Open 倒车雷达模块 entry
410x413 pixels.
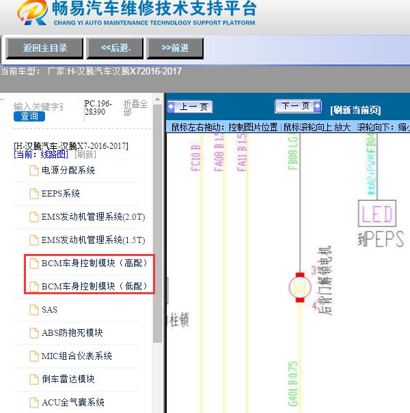point(68,379)
